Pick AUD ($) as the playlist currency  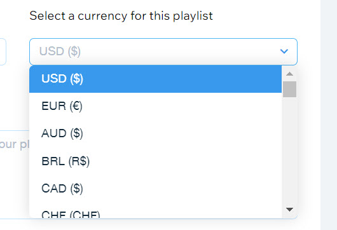[x=155, y=133]
